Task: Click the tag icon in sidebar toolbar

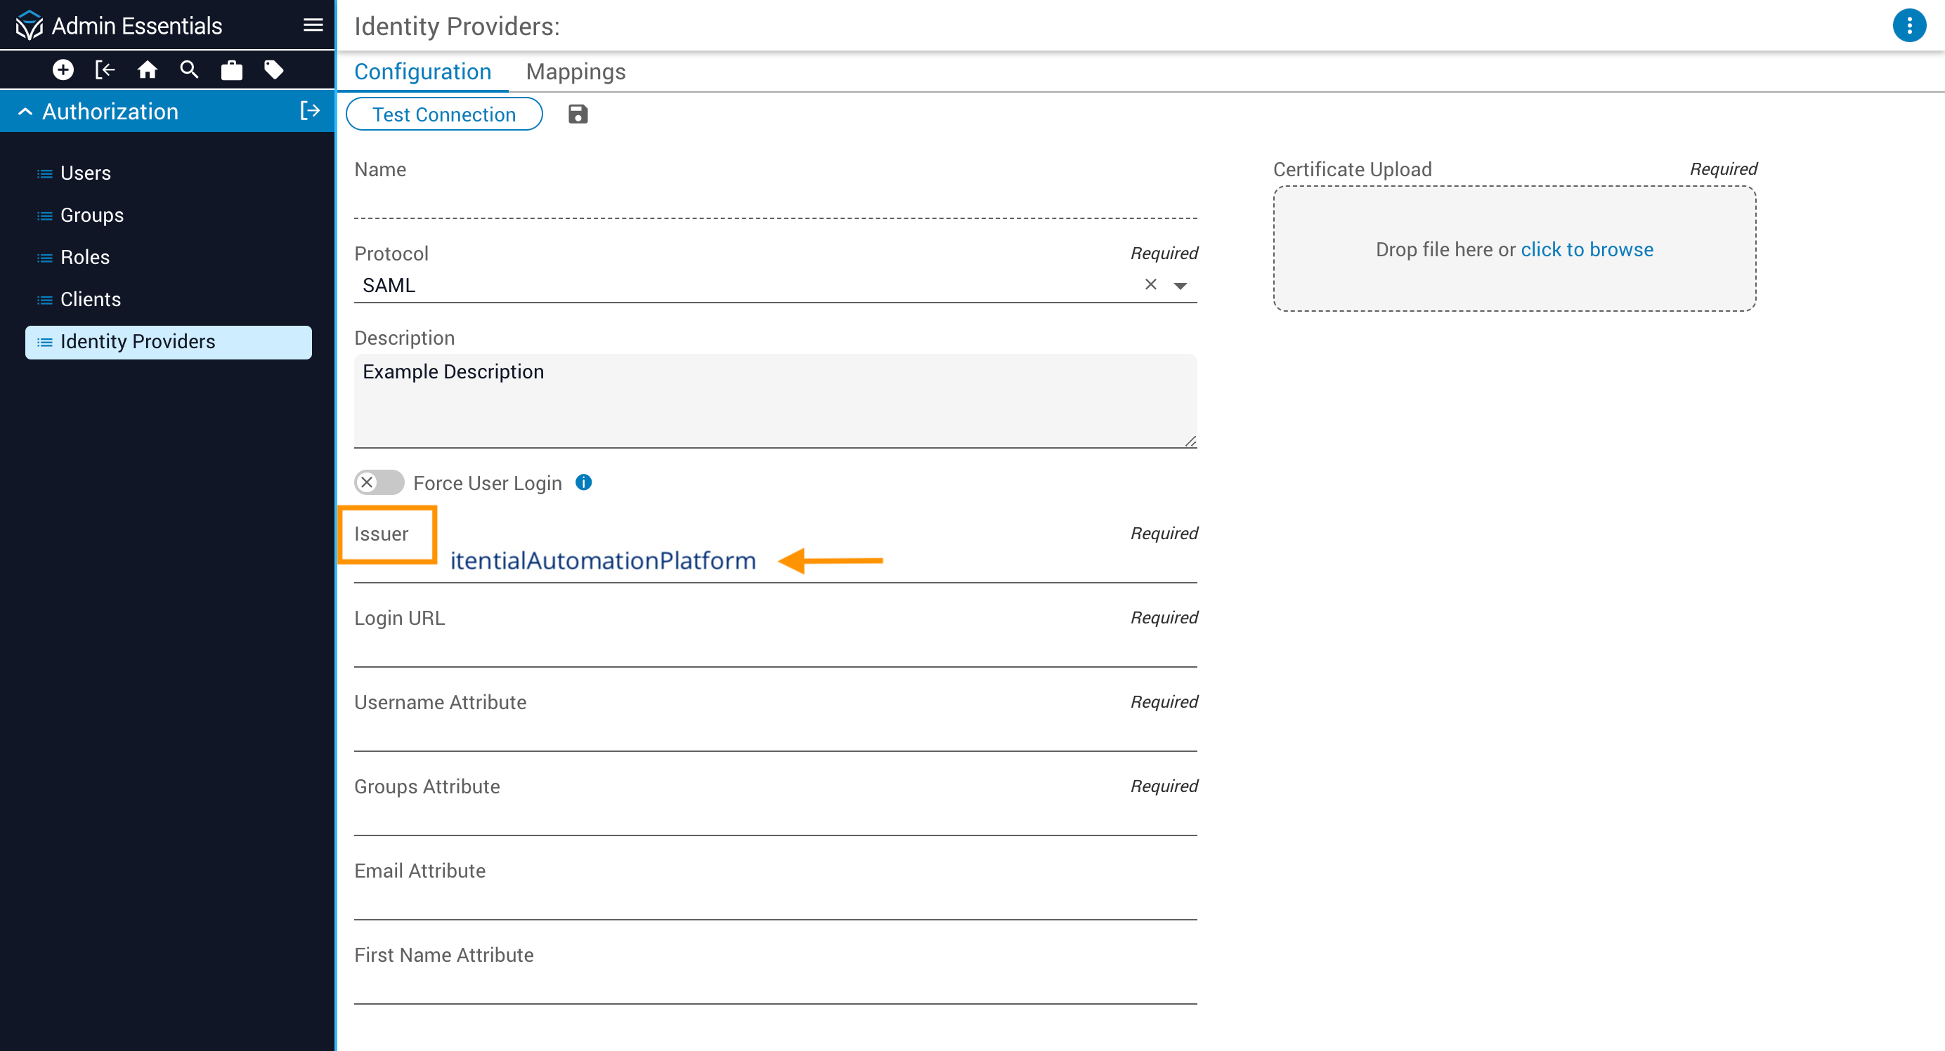Action: click(x=273, y=70)
